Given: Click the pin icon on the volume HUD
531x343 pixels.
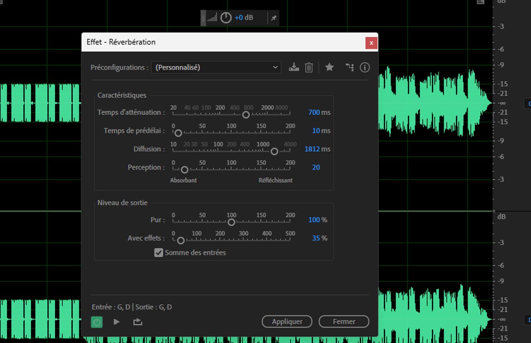Looking at the screenshot, I should pyautogui.click(x=274, y=18).
